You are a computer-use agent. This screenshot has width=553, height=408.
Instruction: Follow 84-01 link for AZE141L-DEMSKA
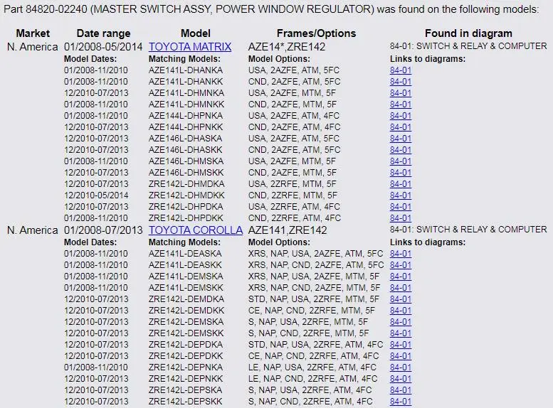click(x=401, y=277)
